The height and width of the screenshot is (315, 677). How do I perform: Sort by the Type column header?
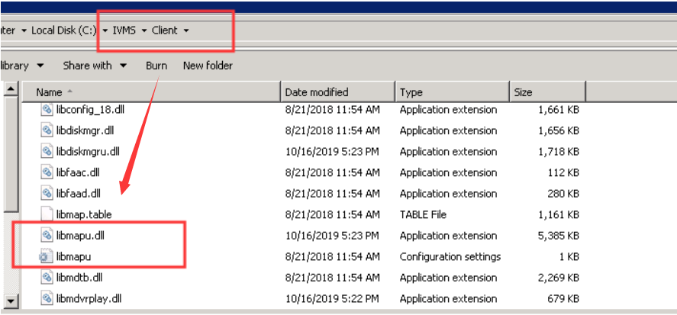pos(452,92)
